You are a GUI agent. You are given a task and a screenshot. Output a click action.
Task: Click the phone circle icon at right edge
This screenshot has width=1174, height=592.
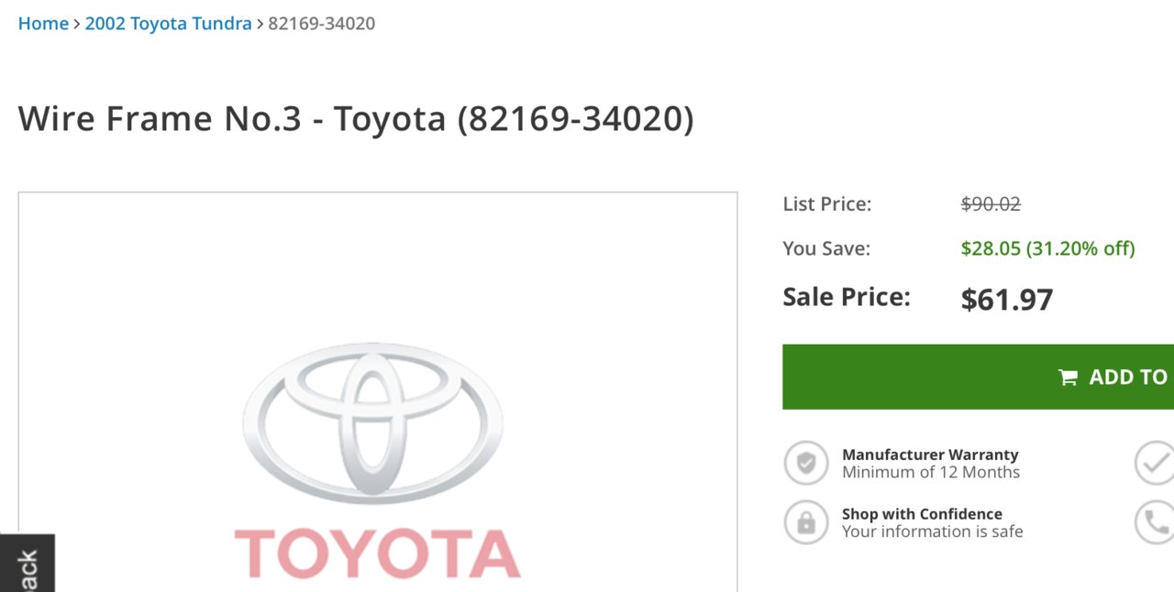[x=1155, y=522]
